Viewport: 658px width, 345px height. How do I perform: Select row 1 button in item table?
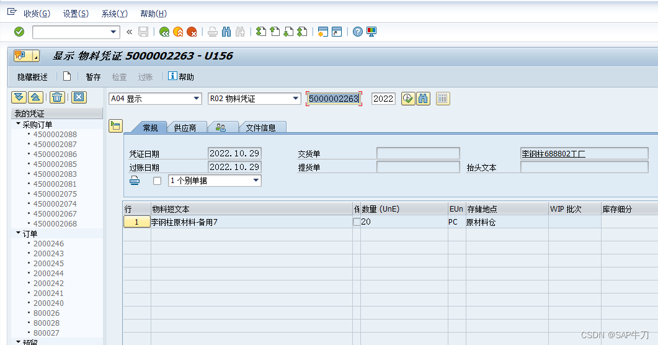click(x=137, y=222)
